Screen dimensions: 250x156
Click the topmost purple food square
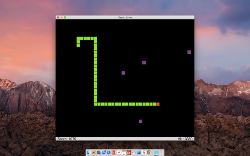coord(189,52)
